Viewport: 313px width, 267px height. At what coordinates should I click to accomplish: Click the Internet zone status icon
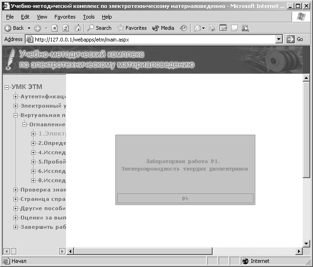tap(245, 261)
